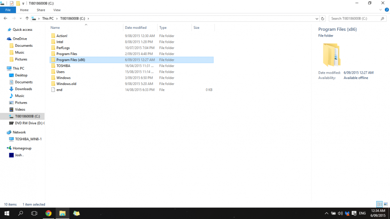Open TOSHIBA_WIN8-1 network computer
This screenshot has height=219, width=390.
point(28,139)
